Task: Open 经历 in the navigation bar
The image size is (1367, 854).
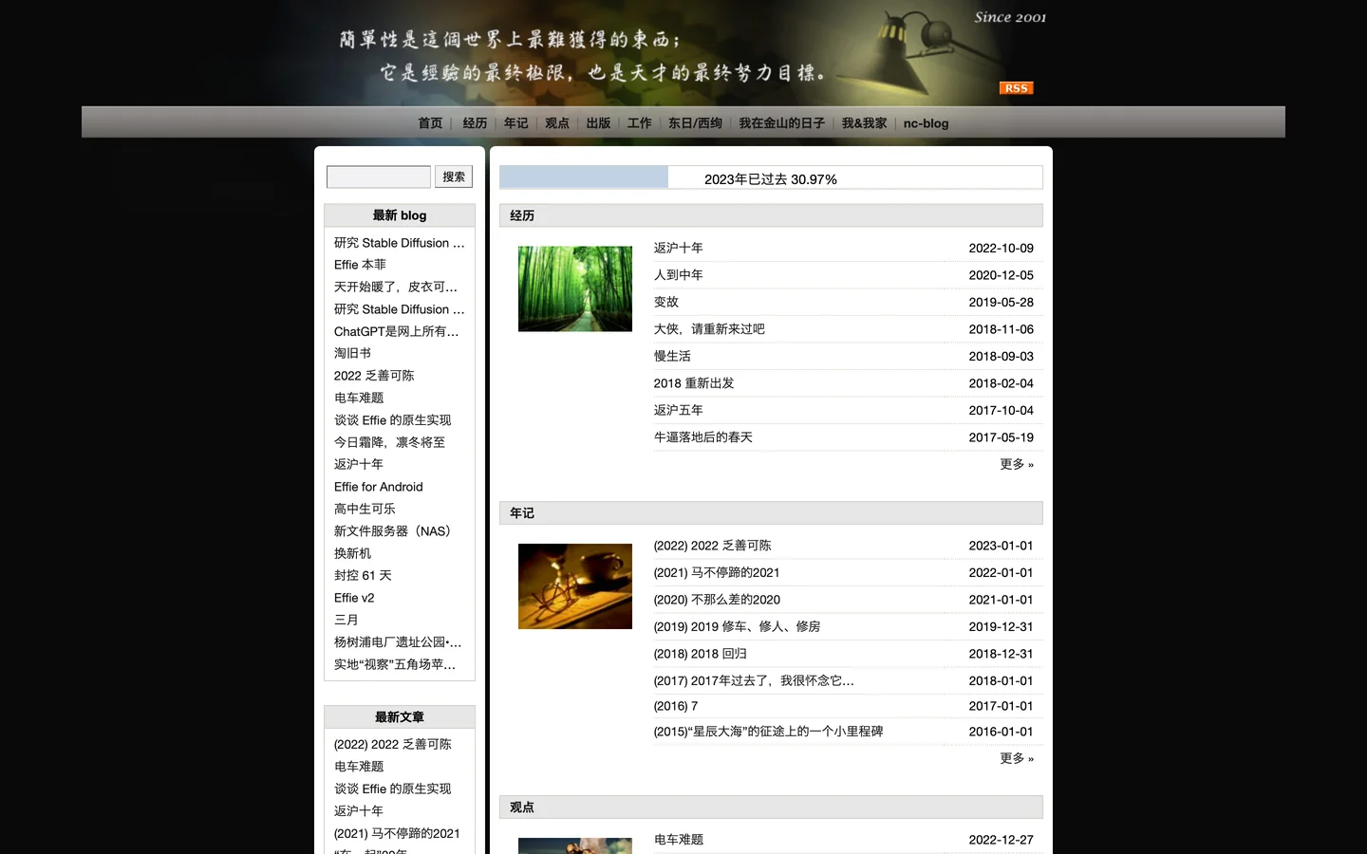Action: pyautogui.click(x=475, y=123)
